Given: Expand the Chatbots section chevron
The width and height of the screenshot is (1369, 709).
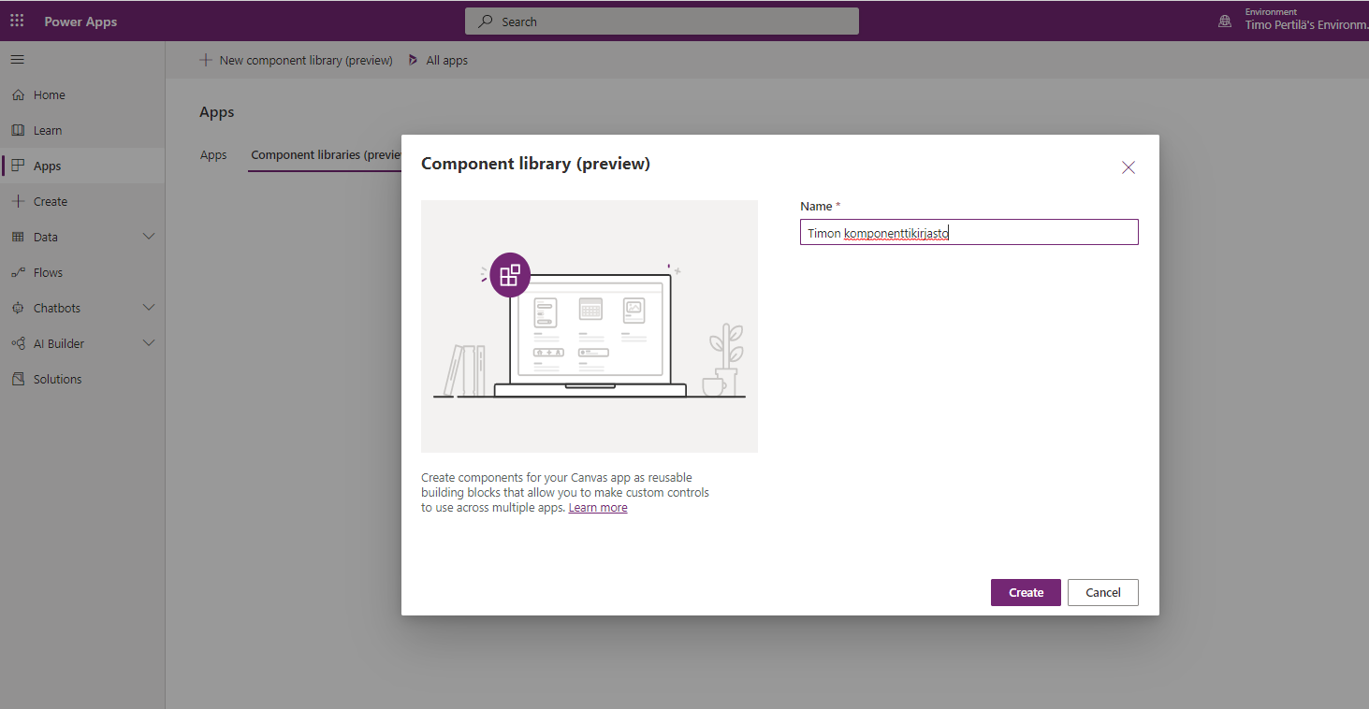Looking at the screenshot, I should click(x=148, y=308).
